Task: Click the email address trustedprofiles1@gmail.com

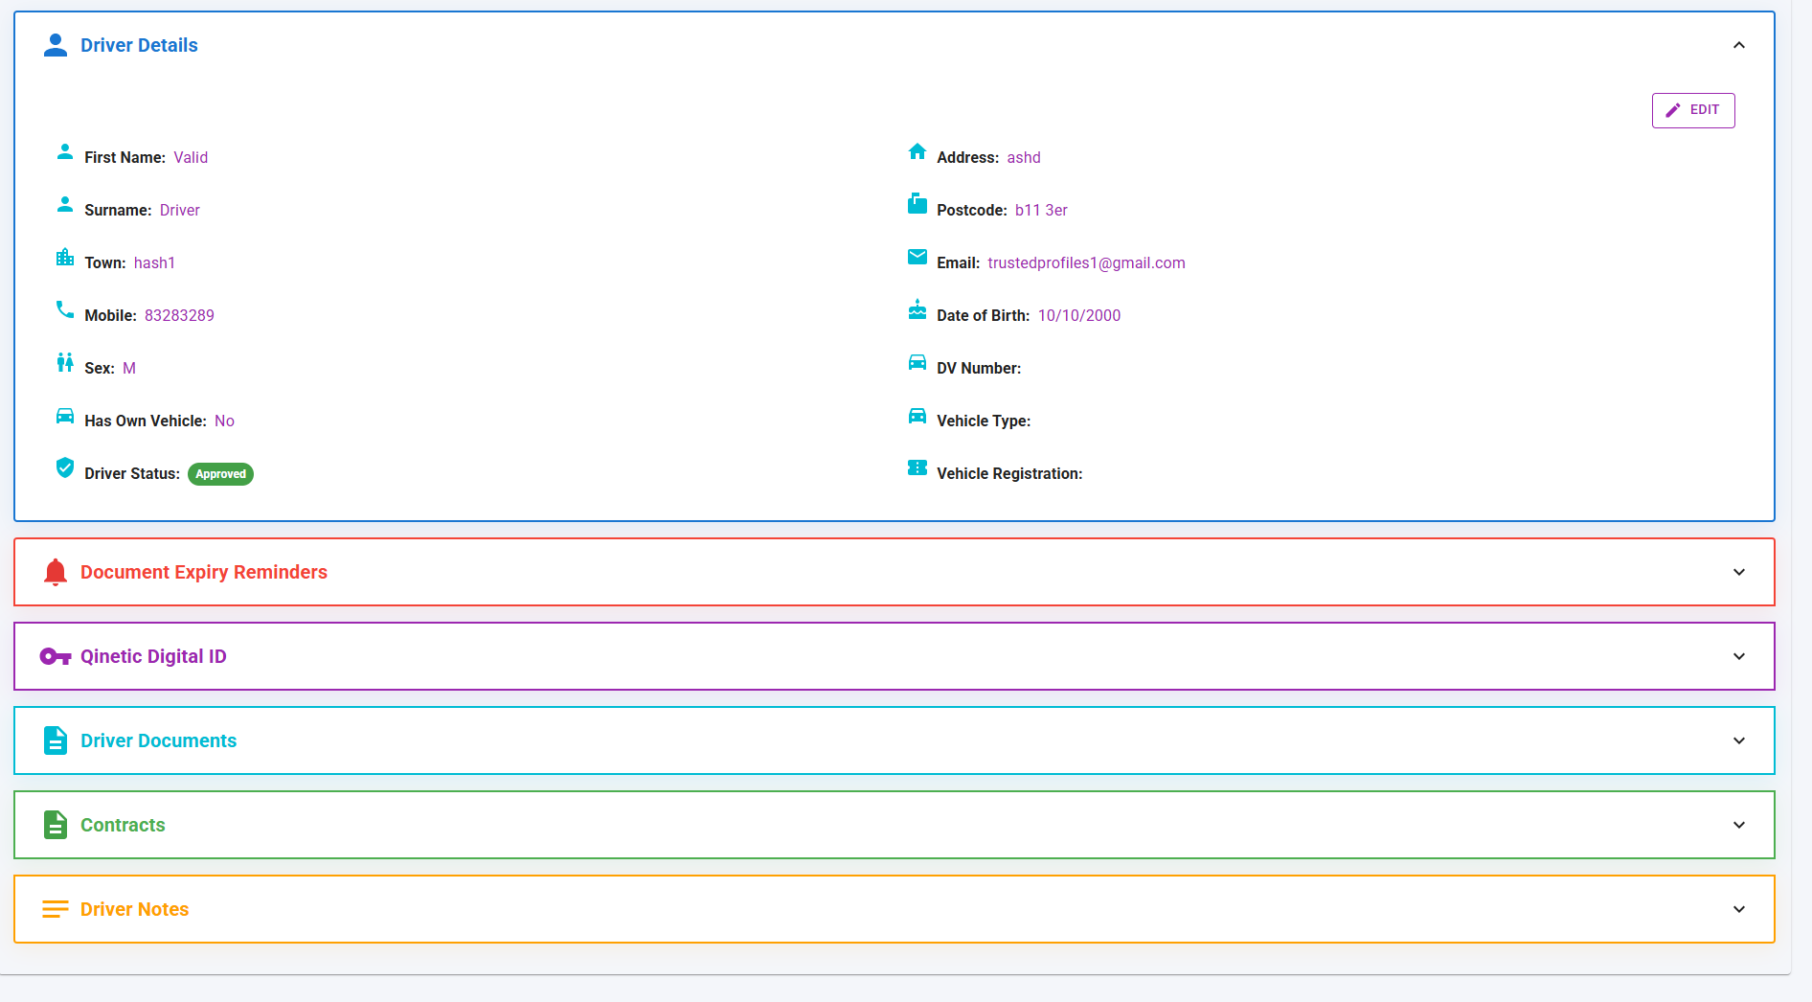Action: [x=1086, y=262]
